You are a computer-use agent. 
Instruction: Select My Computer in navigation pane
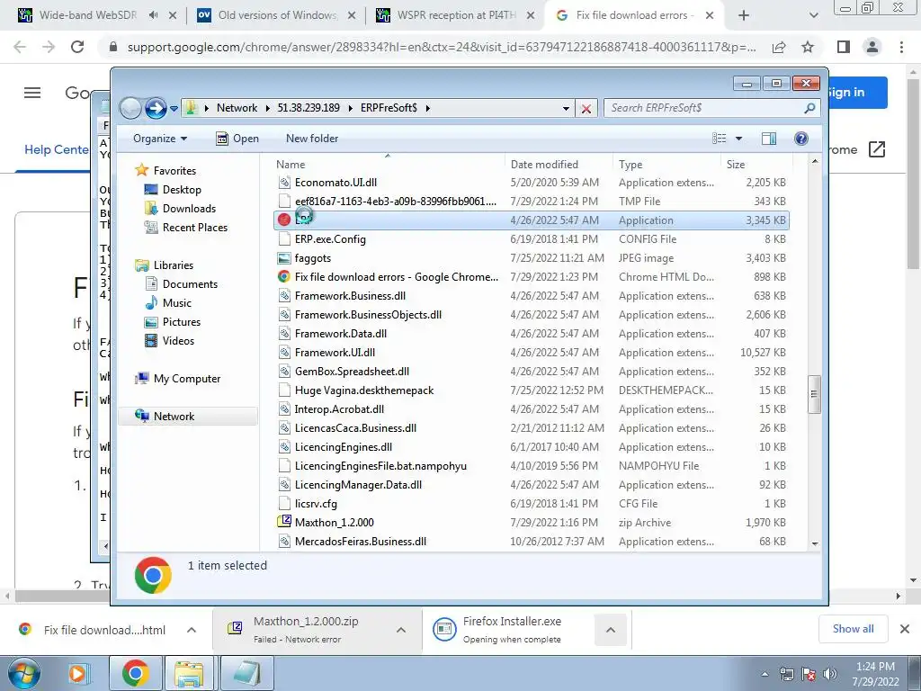[x=187, y=379]
